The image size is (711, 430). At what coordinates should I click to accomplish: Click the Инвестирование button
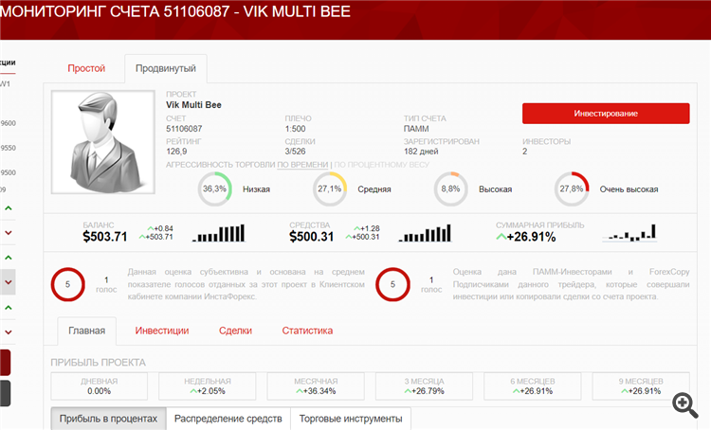(x=606, y=114)
